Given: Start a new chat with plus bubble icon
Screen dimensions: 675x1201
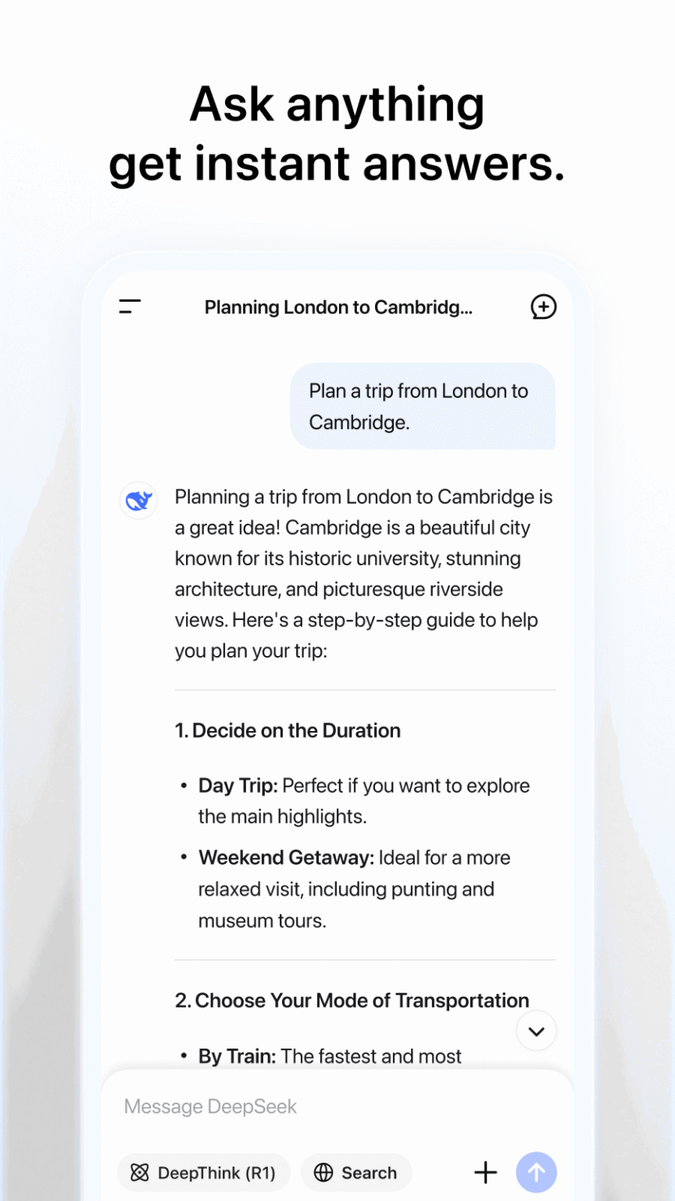Looking at the screenshot, I should pos(543,307).
